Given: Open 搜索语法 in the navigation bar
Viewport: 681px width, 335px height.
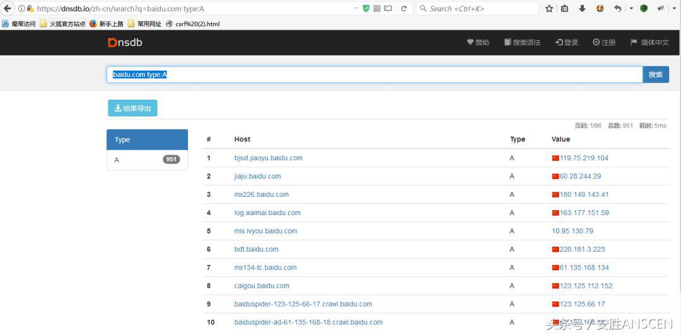Looking at the screenshot, I should pyautogui.click(x=522, y=42).
